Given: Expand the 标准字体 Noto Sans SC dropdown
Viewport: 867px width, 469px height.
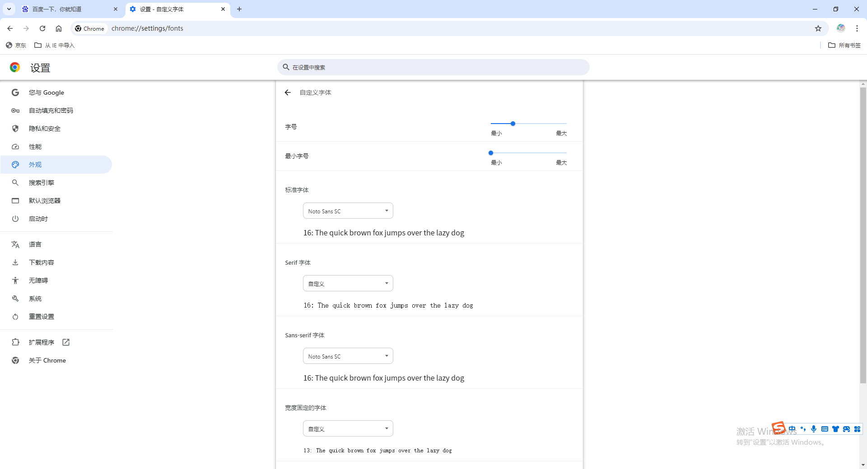Looking at the screenshot, I should pos(348,211).
